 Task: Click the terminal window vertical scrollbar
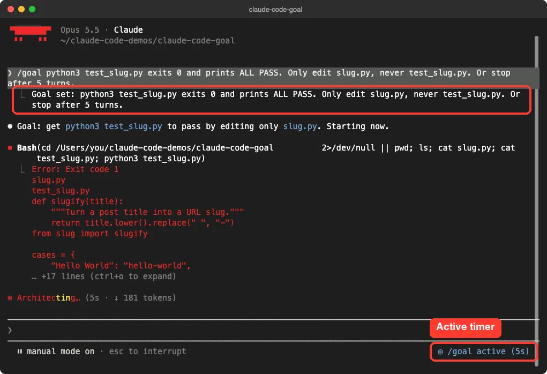point(536,200)
